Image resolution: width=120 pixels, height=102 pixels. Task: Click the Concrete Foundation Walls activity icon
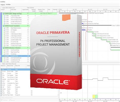[4, 40]
